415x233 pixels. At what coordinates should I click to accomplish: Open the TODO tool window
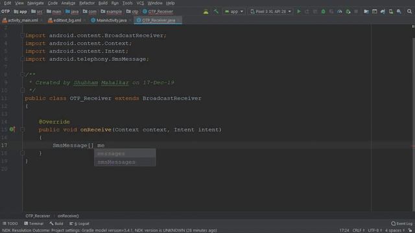(x=10, y=223)
